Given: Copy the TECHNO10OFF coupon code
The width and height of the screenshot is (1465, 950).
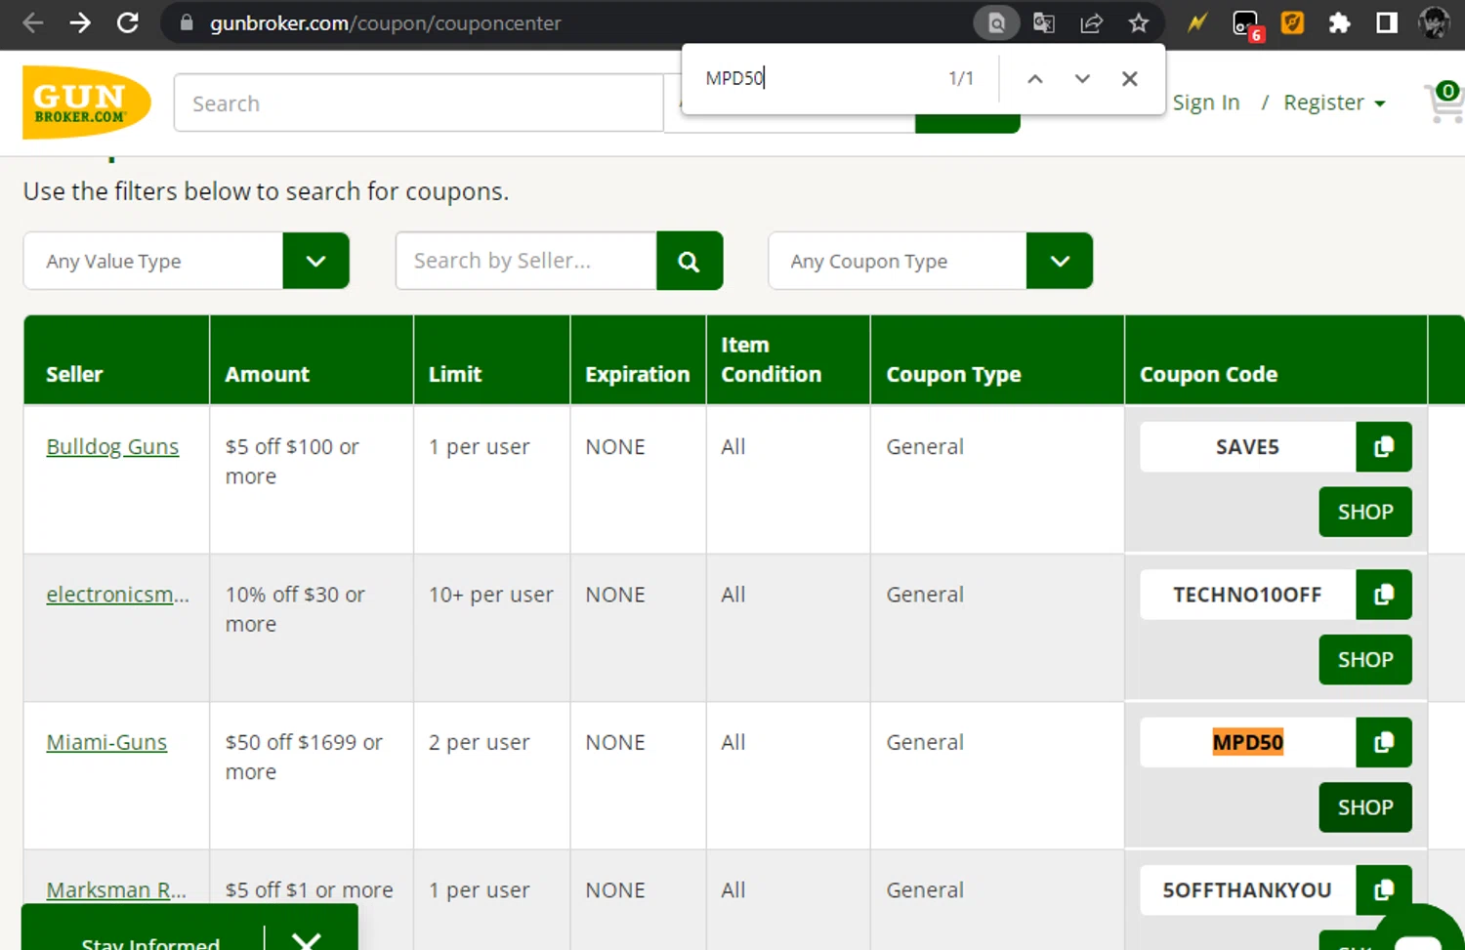Looking at the screenshot, I should pos(1383,595).
